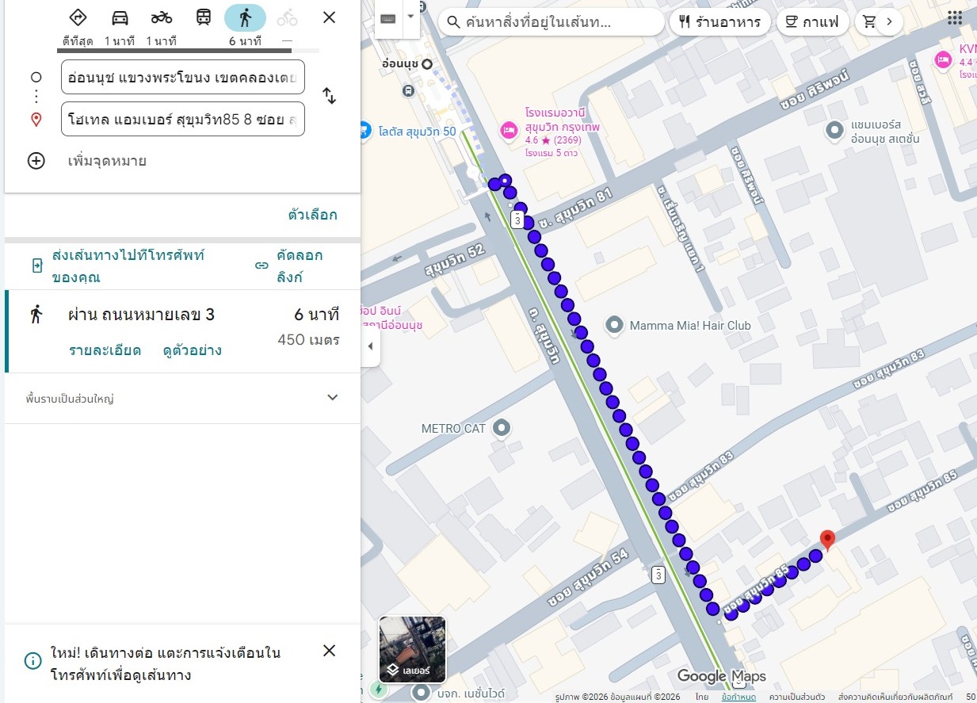This screenshot has width=977, height=703.
Task: Select the best travel mode icon
Action: [78, 17]
